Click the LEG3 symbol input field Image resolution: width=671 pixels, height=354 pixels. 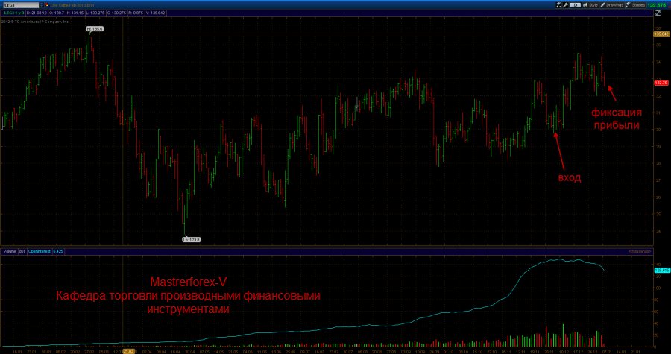click(x=21, y=5)
